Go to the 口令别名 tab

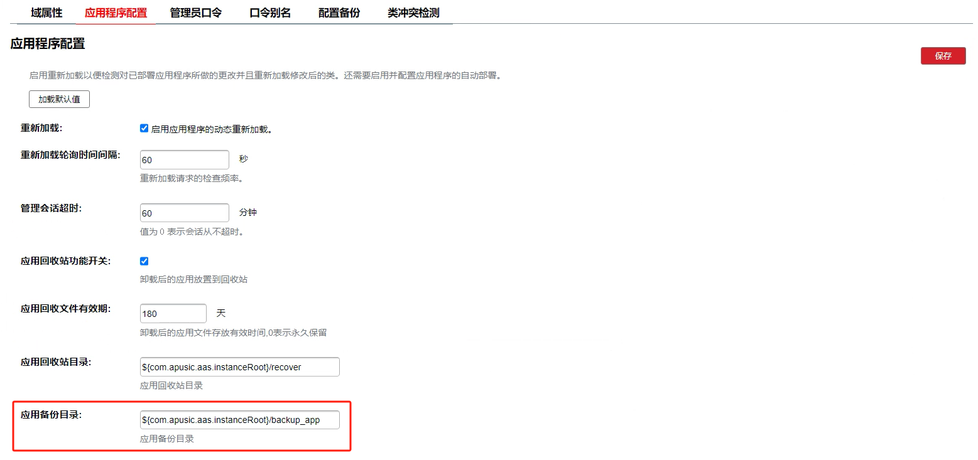click(x=270, y=13)
